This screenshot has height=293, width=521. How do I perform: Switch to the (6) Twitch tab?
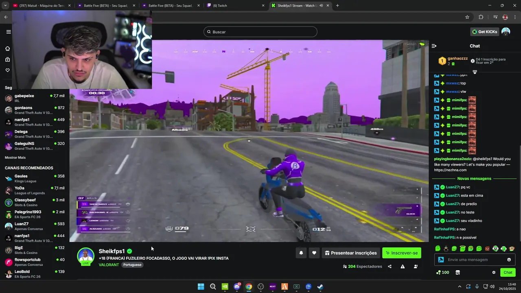235,6
